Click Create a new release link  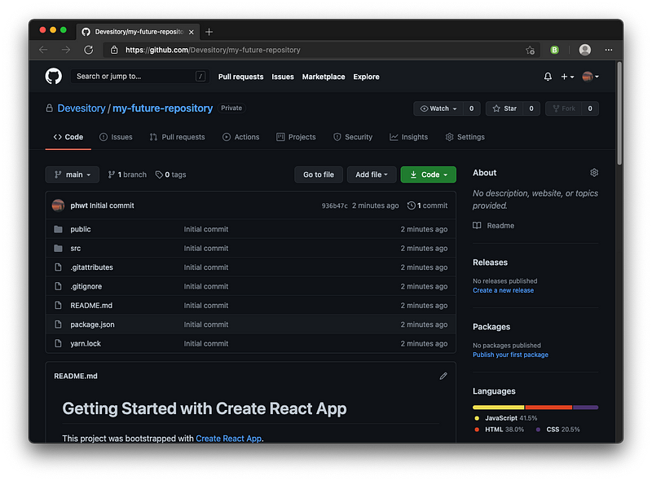coord(503,290)
